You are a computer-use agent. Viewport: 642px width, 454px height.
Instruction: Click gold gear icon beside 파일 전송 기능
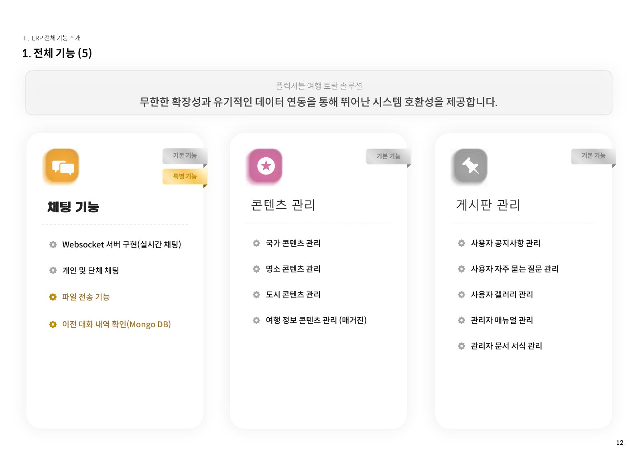[53, 297]
